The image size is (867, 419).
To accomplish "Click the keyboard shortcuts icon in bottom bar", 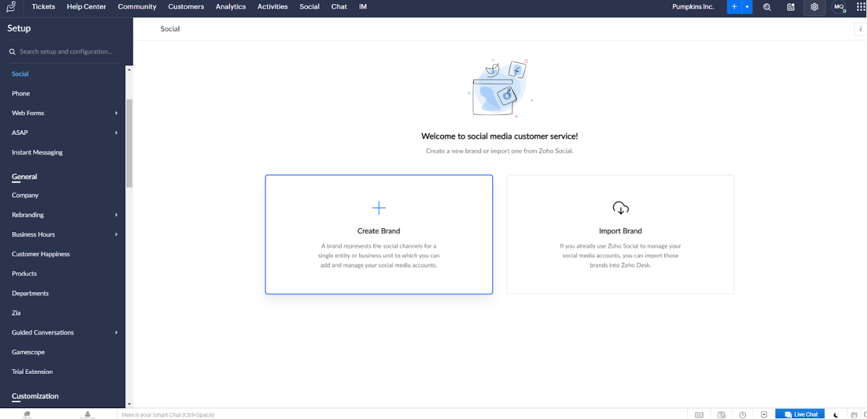I will (x=699, y=415).
